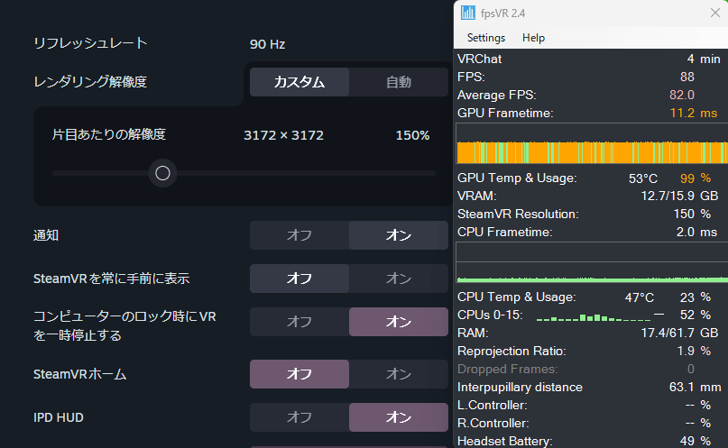Turn 通知 notifications on
This screenshot has width=728, height=448.
click(398, 235)
